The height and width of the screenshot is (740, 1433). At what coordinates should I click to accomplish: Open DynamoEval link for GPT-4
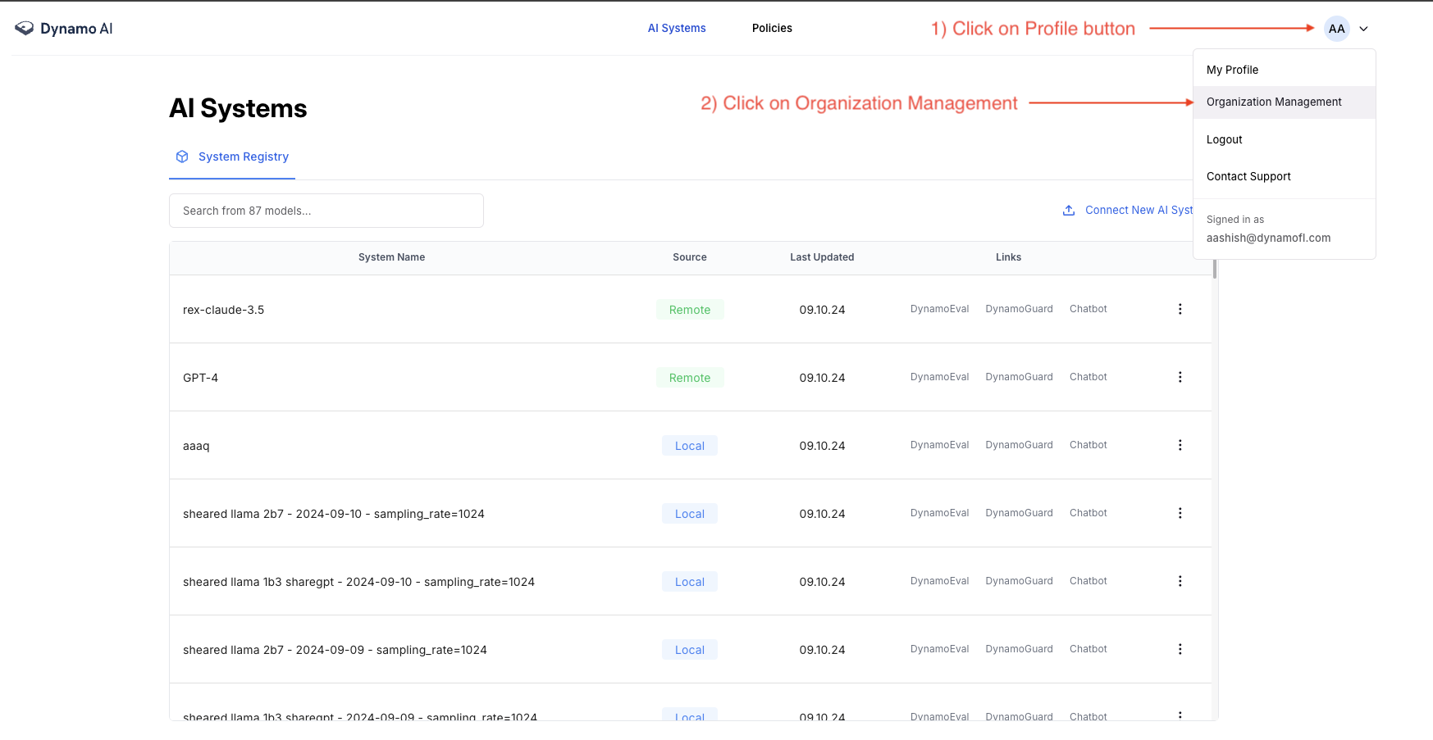[x=939, y=377]
